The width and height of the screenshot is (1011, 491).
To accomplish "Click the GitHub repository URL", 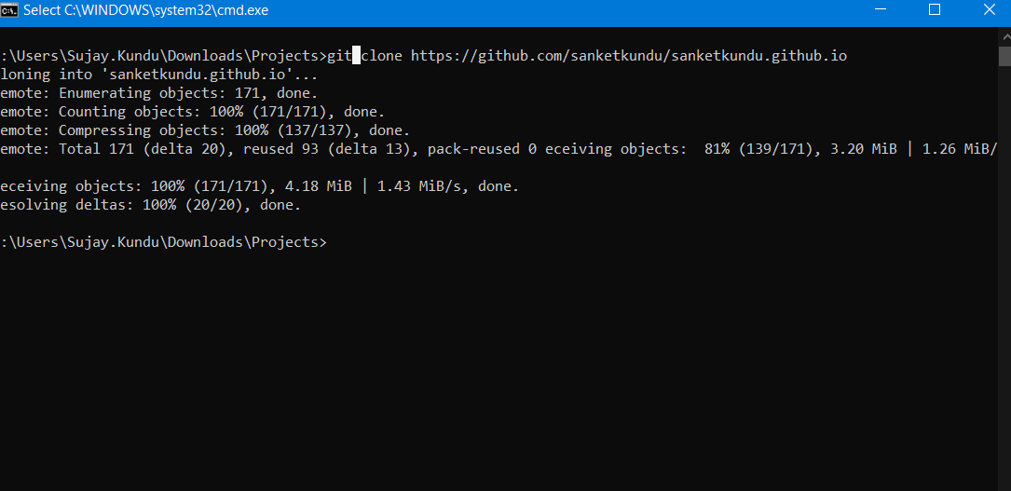I will pyautogui.click(x=628, y=56).
